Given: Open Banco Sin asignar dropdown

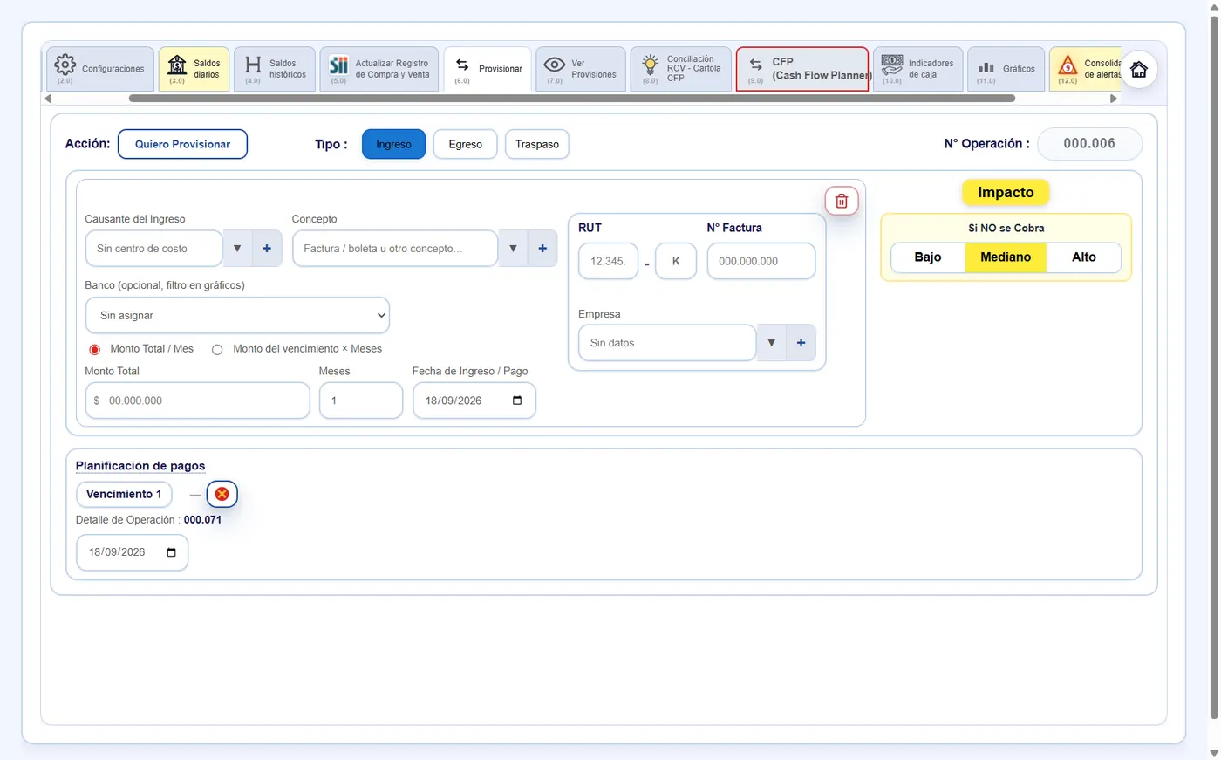Looking at the screenshot, I should click(x=237, y=315).
